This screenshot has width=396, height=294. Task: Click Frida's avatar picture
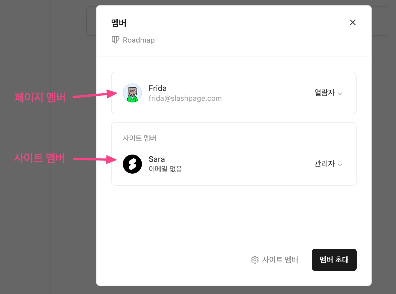click(x=132, y=93)
